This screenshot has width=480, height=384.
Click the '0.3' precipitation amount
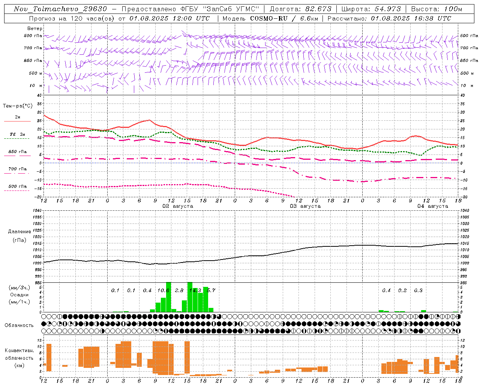(x=418, y=290)
